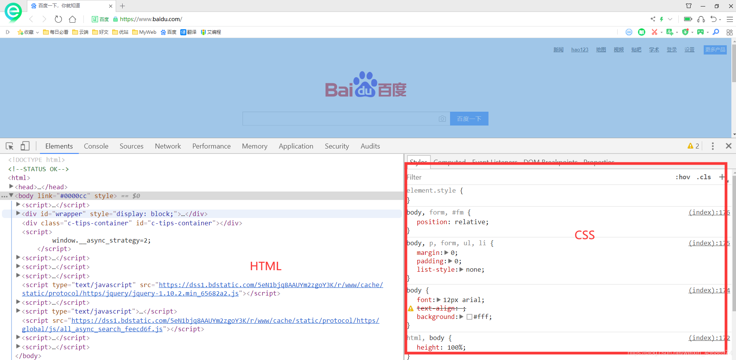
Task: Switch to the Sources tab
Action: tap(131, 146)
